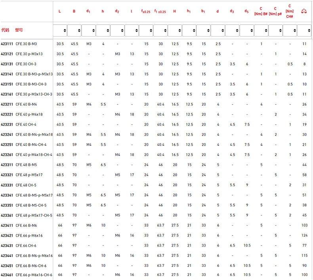
Task: Open the d5 column filter dropdown
Action: pos(246,30)
